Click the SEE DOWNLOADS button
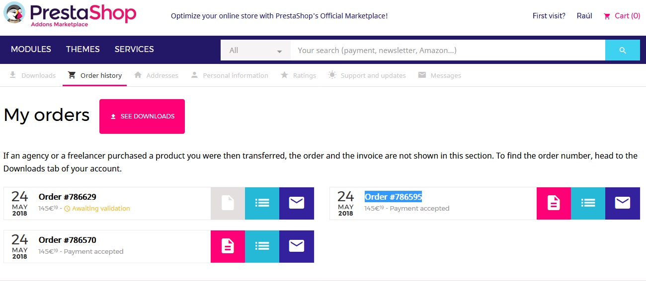Screen dimensions: 646x281 [142, 116]
